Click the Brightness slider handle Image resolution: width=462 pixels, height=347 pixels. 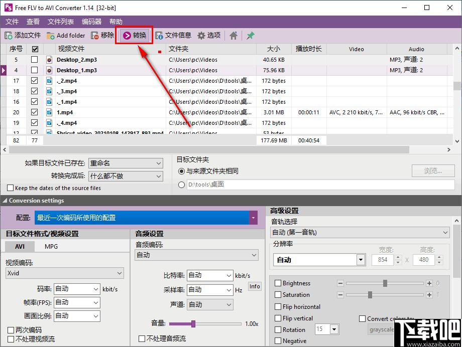(385, 283)
